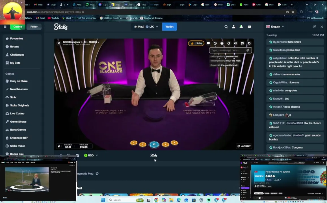The width and height of the screenshot is (327, 203).
Task: Switch to the Casino tab
Action: pyautogui.click(x=18, y=27)
